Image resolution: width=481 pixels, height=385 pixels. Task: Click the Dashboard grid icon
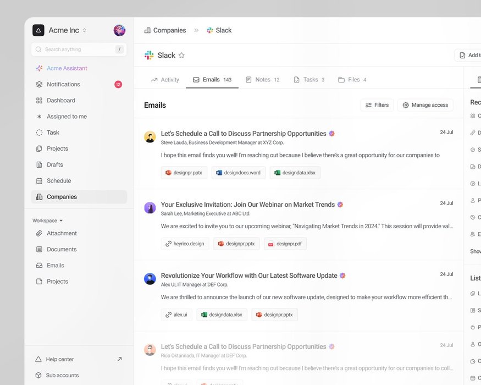(39, 101)
